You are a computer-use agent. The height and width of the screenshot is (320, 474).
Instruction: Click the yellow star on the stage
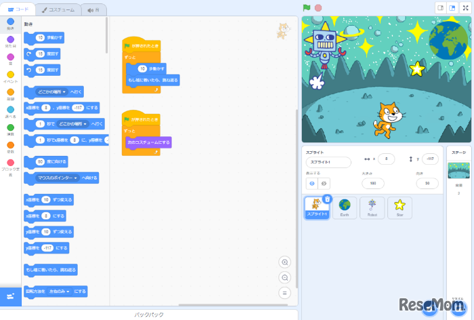[x=417, y=68]
